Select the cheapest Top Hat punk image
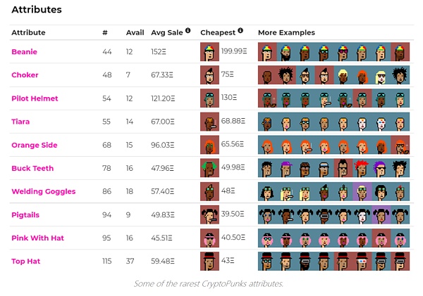Viewport: 423px width, 296px height. point(209,261)
